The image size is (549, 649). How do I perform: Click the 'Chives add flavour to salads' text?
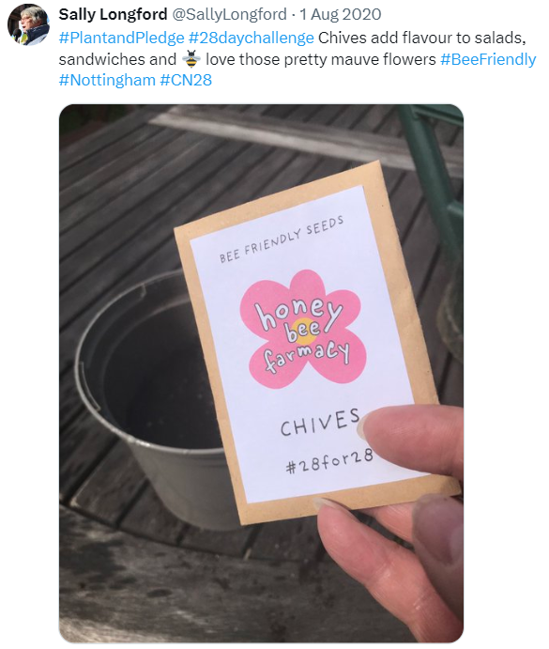[422, 39]
